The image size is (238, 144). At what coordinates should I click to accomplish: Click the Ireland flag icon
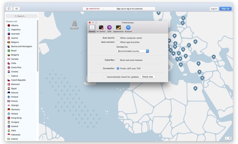[x=9, y=139]
